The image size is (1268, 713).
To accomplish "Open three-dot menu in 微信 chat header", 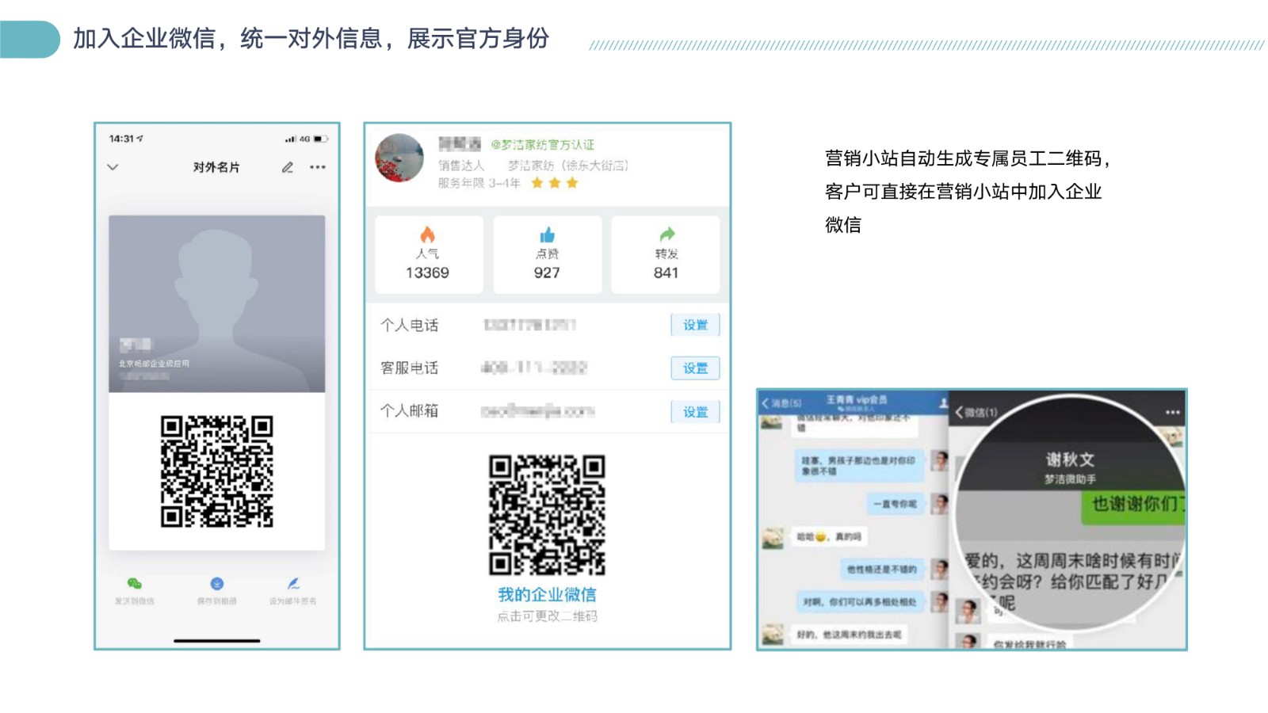I will pyautogui.click(x=1173, y=412).
